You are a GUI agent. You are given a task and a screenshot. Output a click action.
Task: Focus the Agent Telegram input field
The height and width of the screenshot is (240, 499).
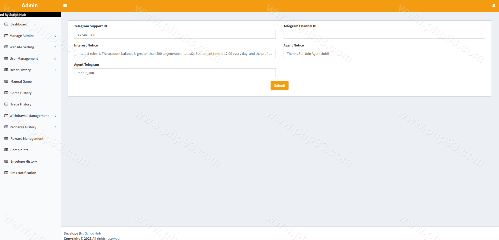click(x=175, y=73)
